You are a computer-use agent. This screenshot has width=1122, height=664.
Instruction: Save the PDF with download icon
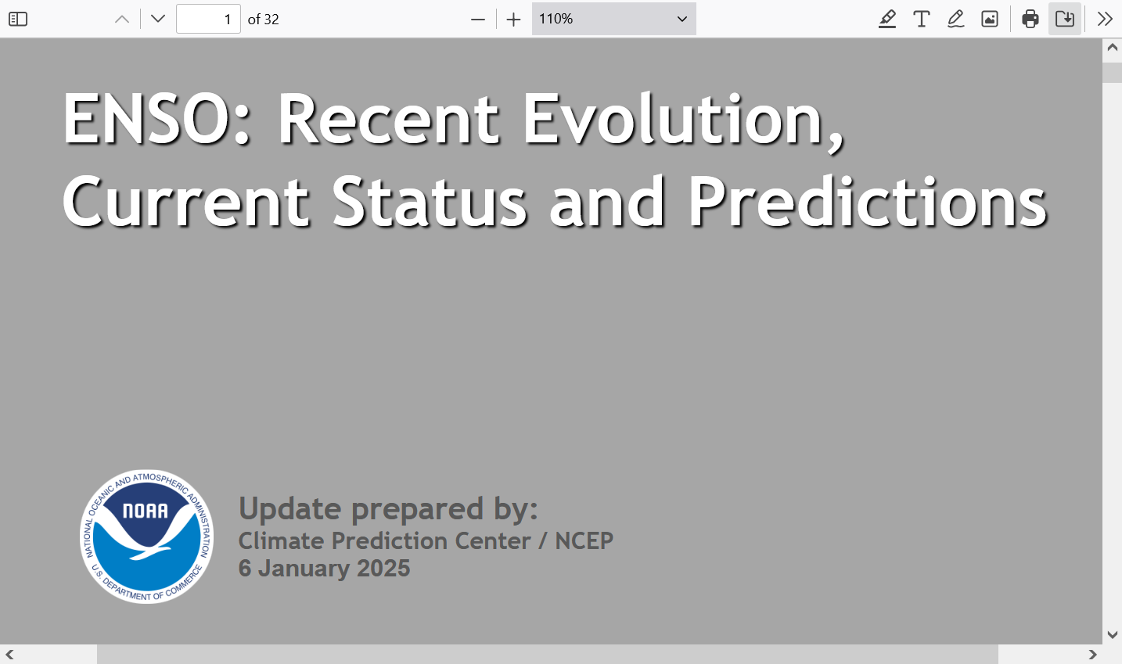(x=1065, y=19)
